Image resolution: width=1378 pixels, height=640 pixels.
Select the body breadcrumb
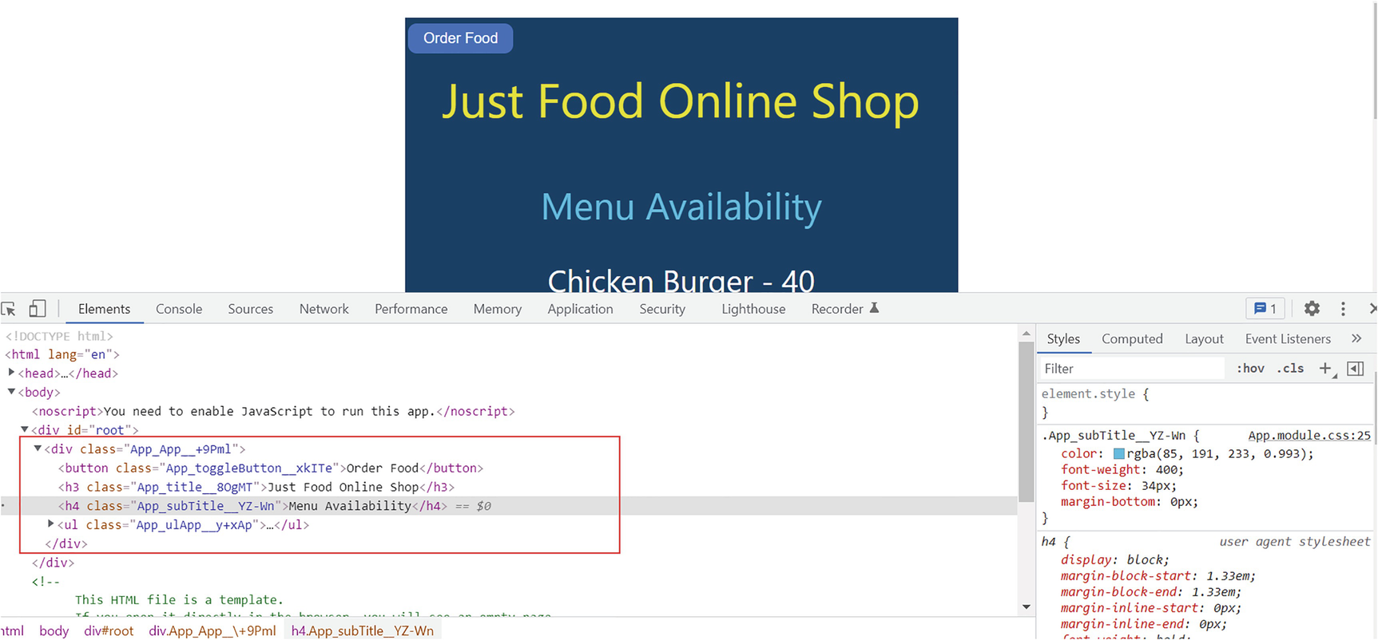pyautogui.click(x=54, y=630)
